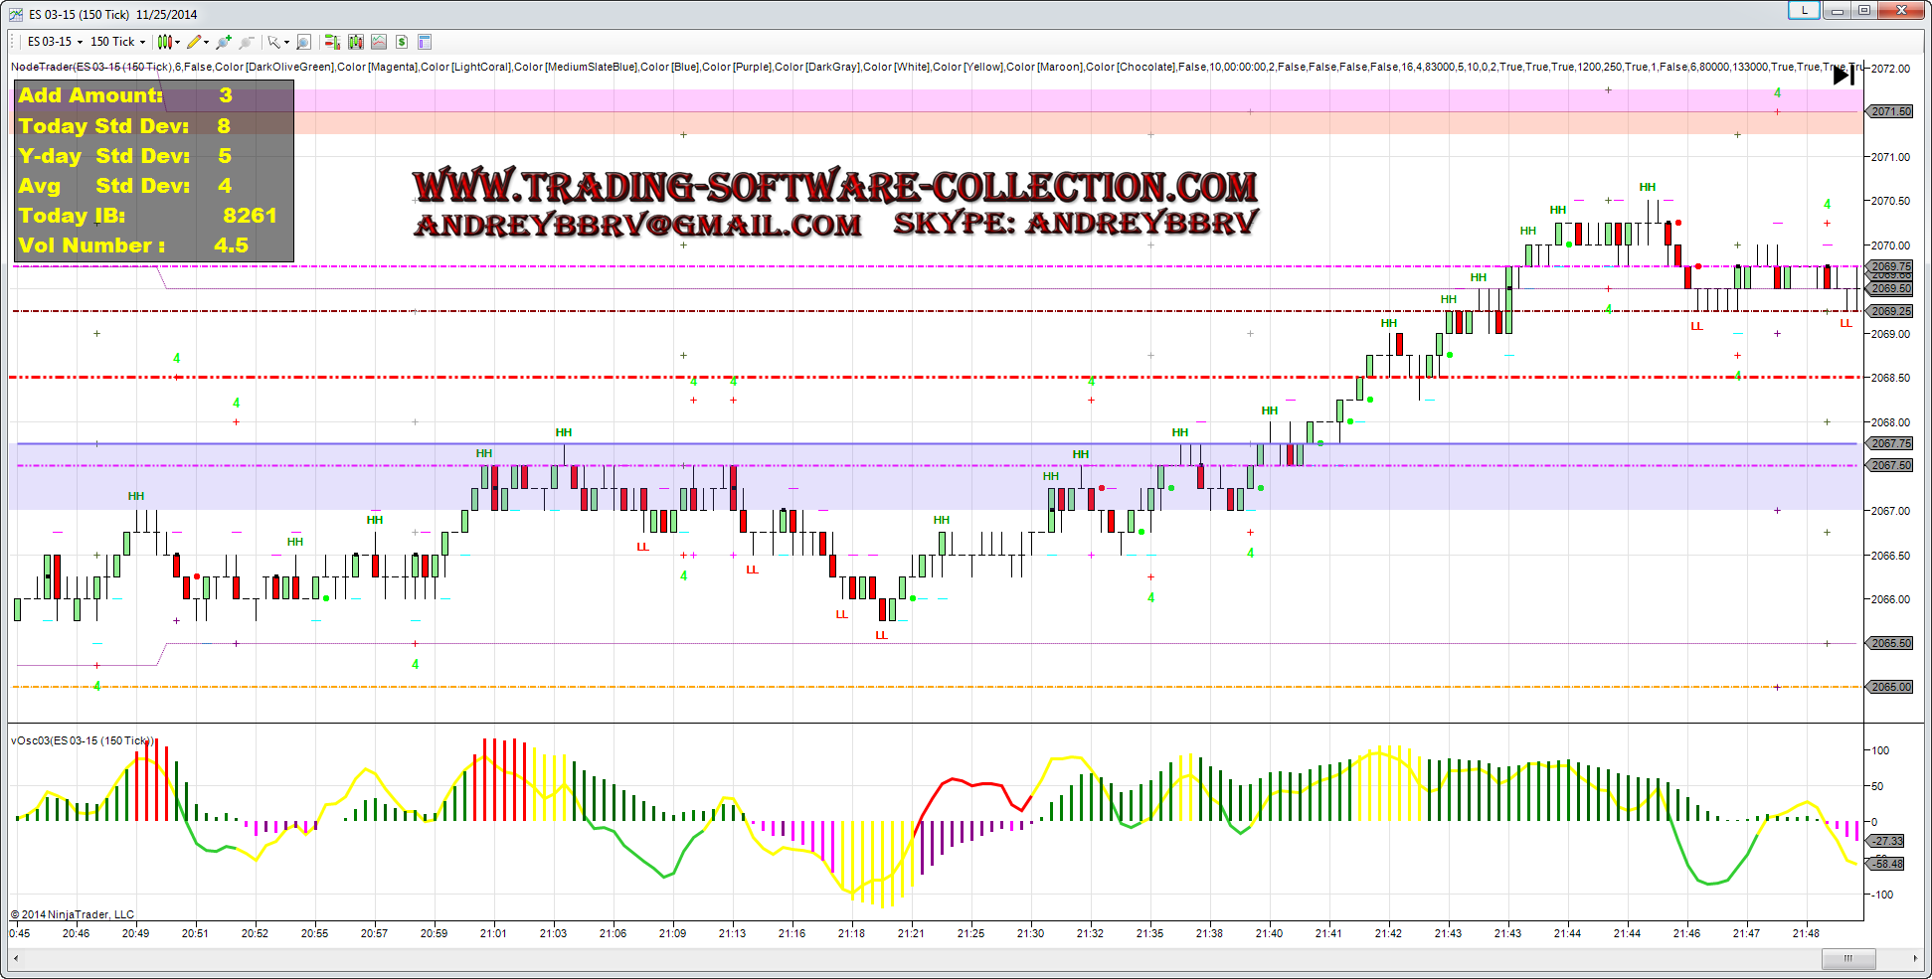Select the cursor pointer tool icon
Viewport: 1932px width, 979px height.
coord(273,42)
